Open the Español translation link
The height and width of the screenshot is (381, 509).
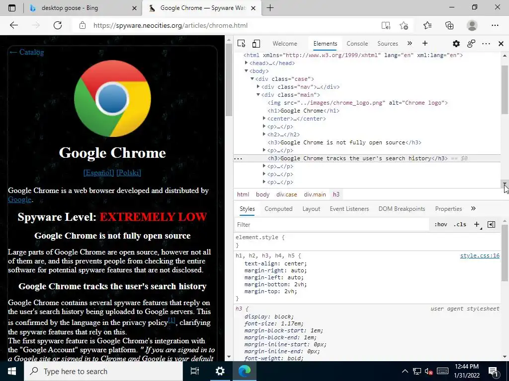coord(99,173)
